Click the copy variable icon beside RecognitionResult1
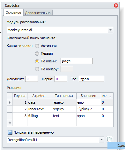Screen dimensions: 125x150 point(109,139)
